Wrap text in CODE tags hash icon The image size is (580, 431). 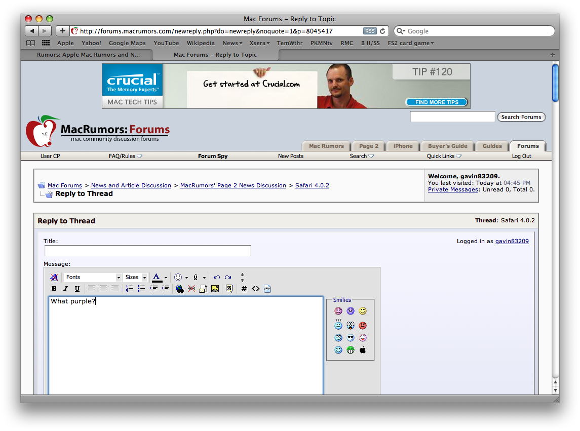click(244, 289)
